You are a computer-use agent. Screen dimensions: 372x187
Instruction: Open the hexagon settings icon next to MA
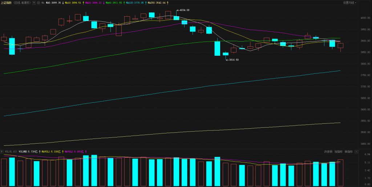pyautogui.click(x=39, y=3)
